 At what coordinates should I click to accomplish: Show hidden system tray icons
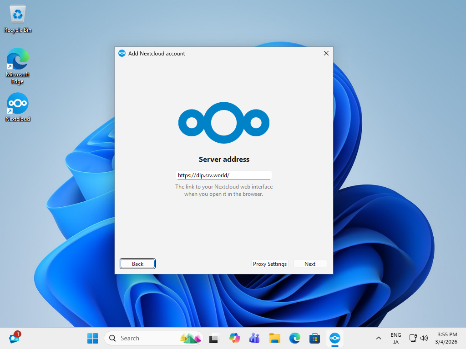(x=378, y=338)
